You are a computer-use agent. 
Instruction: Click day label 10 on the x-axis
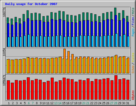pos(44,103)
